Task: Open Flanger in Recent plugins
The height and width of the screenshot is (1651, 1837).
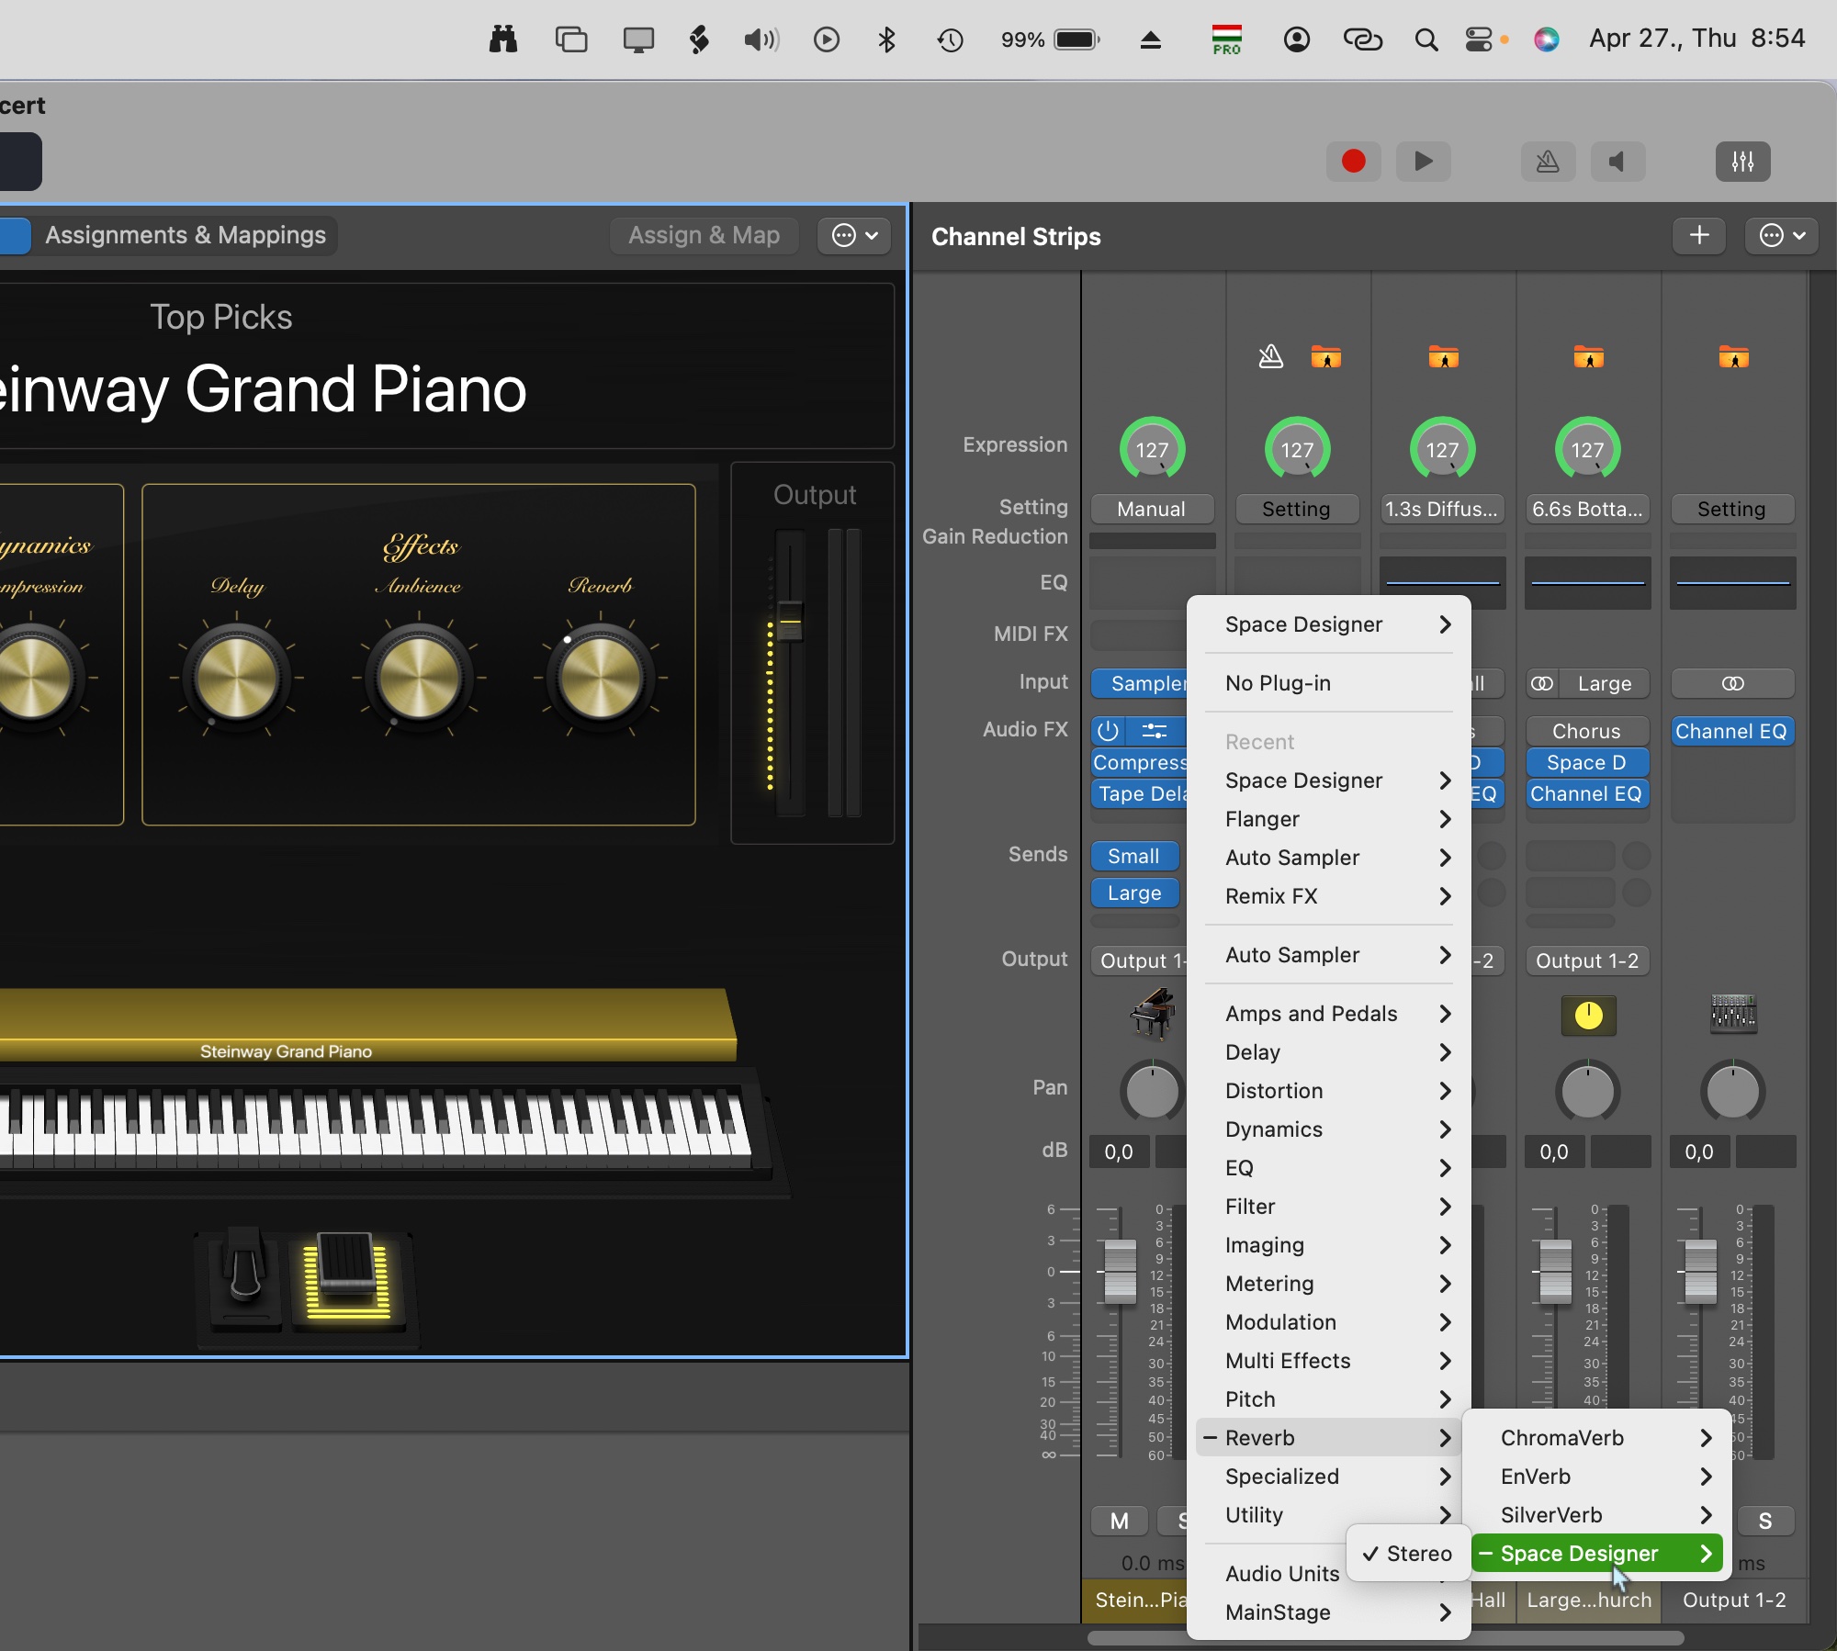Action: pyautogui.click(x=1328, y=819)
